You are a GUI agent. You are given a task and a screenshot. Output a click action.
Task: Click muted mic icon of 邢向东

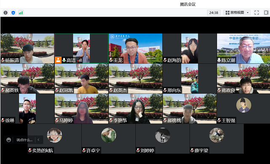click(x=165, y=90)
